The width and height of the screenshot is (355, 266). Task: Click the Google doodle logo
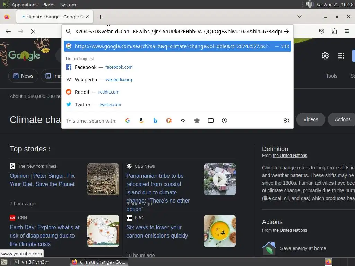coord(24,55)
